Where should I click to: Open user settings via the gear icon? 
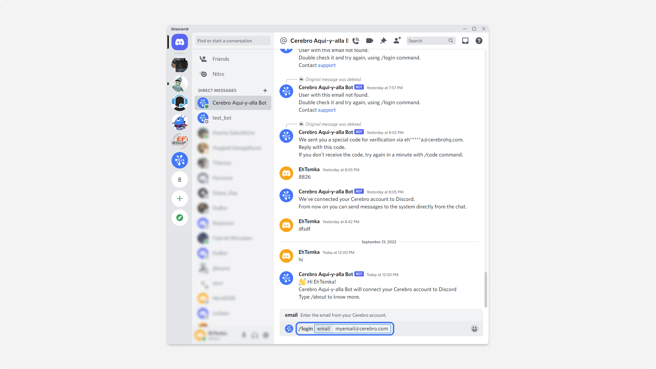265,335
